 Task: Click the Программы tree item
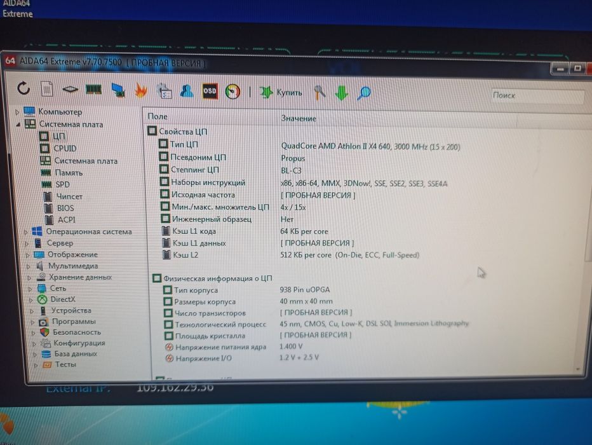click(x=74, y=321)
